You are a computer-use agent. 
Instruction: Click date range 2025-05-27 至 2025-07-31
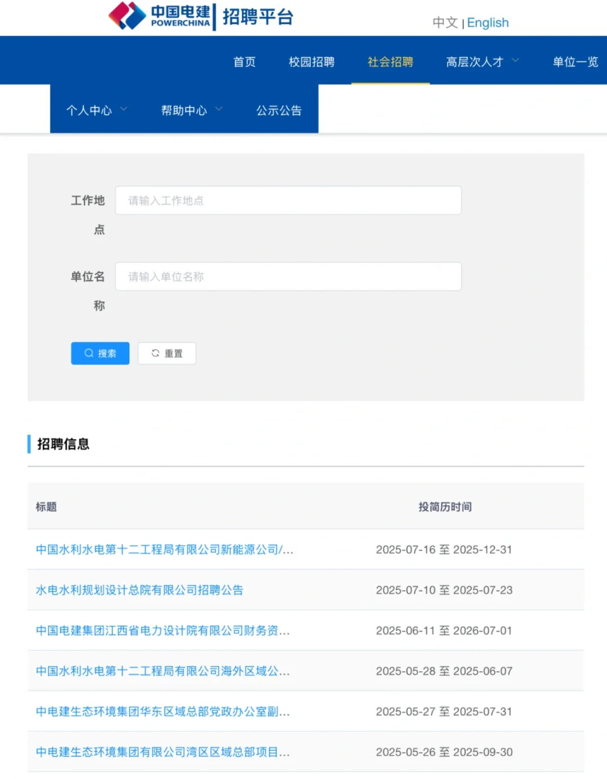pyautogui.click(x=444, y=711)
